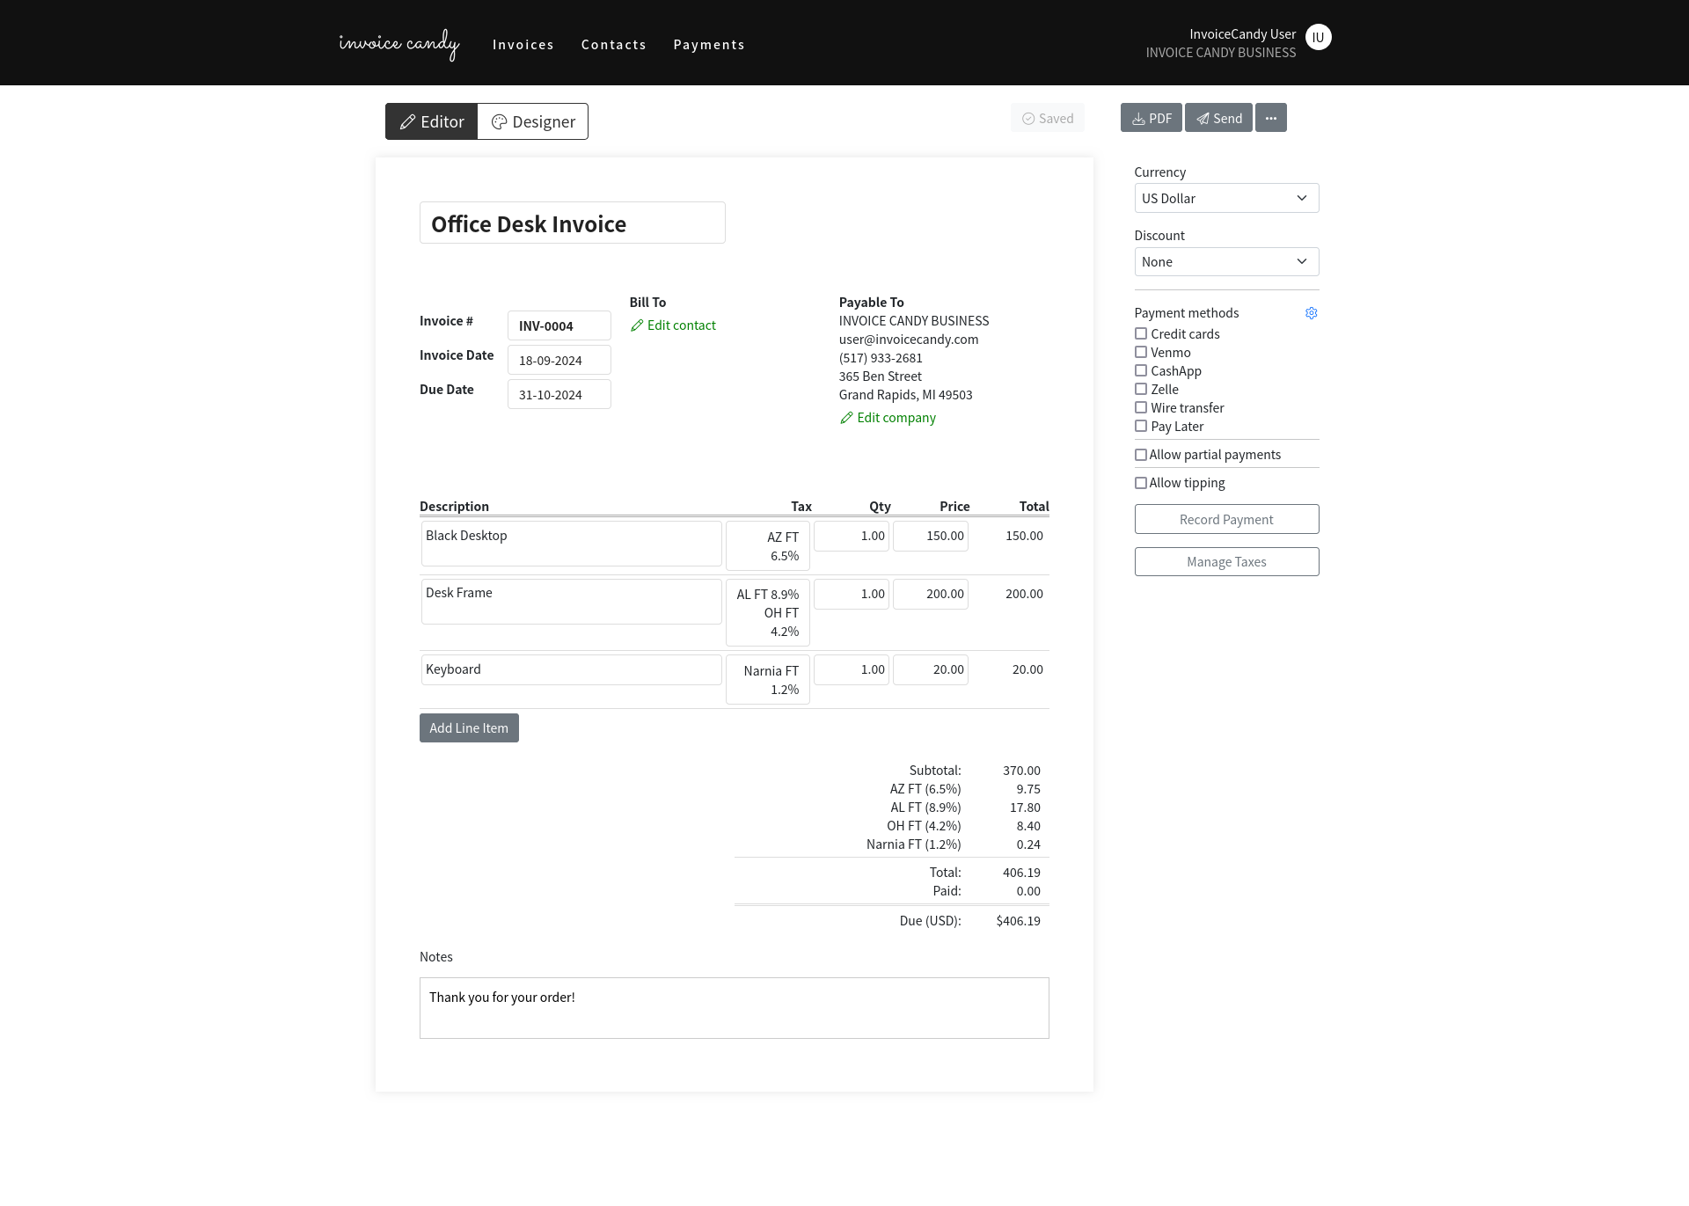This screenshot has height=1206, width=1689.
Task: Open the three-dots more options menu
Action: 1270,118
